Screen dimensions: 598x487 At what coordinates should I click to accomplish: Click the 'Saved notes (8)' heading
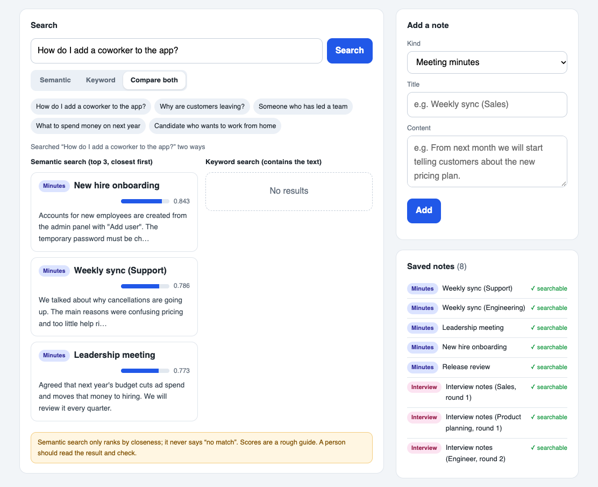(x=437, y=266)
